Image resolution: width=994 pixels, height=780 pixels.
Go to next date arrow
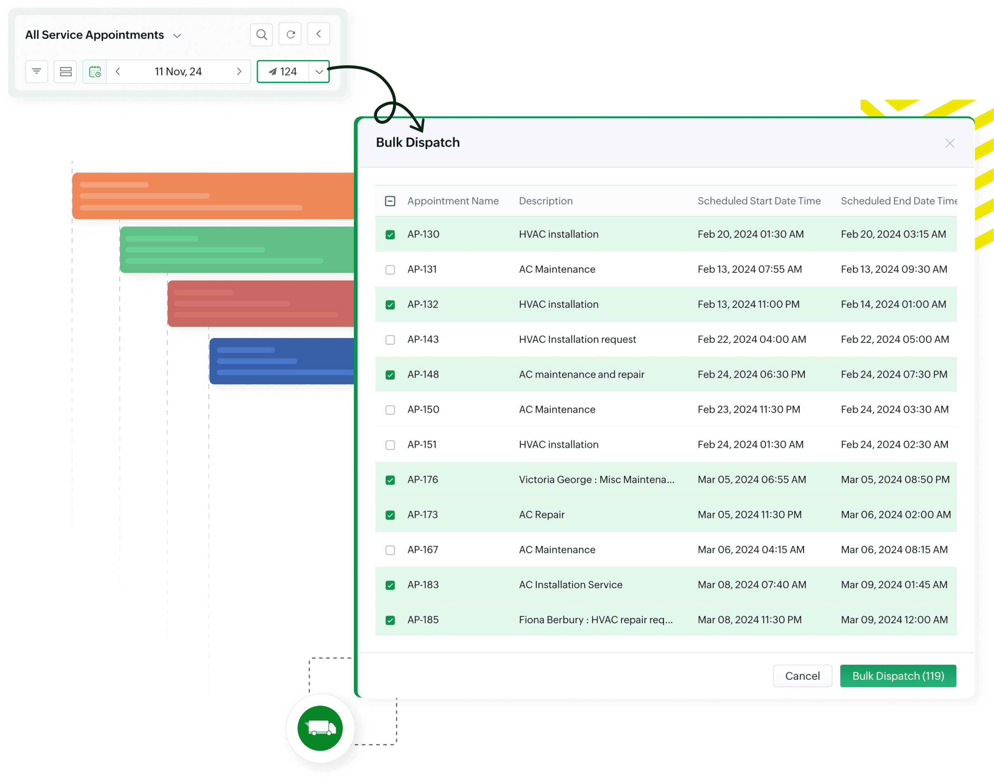pos(239,72)
